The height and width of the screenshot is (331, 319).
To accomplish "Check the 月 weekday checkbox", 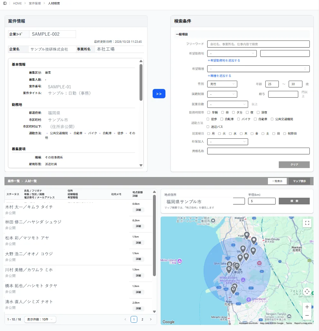I will [209, 133].
